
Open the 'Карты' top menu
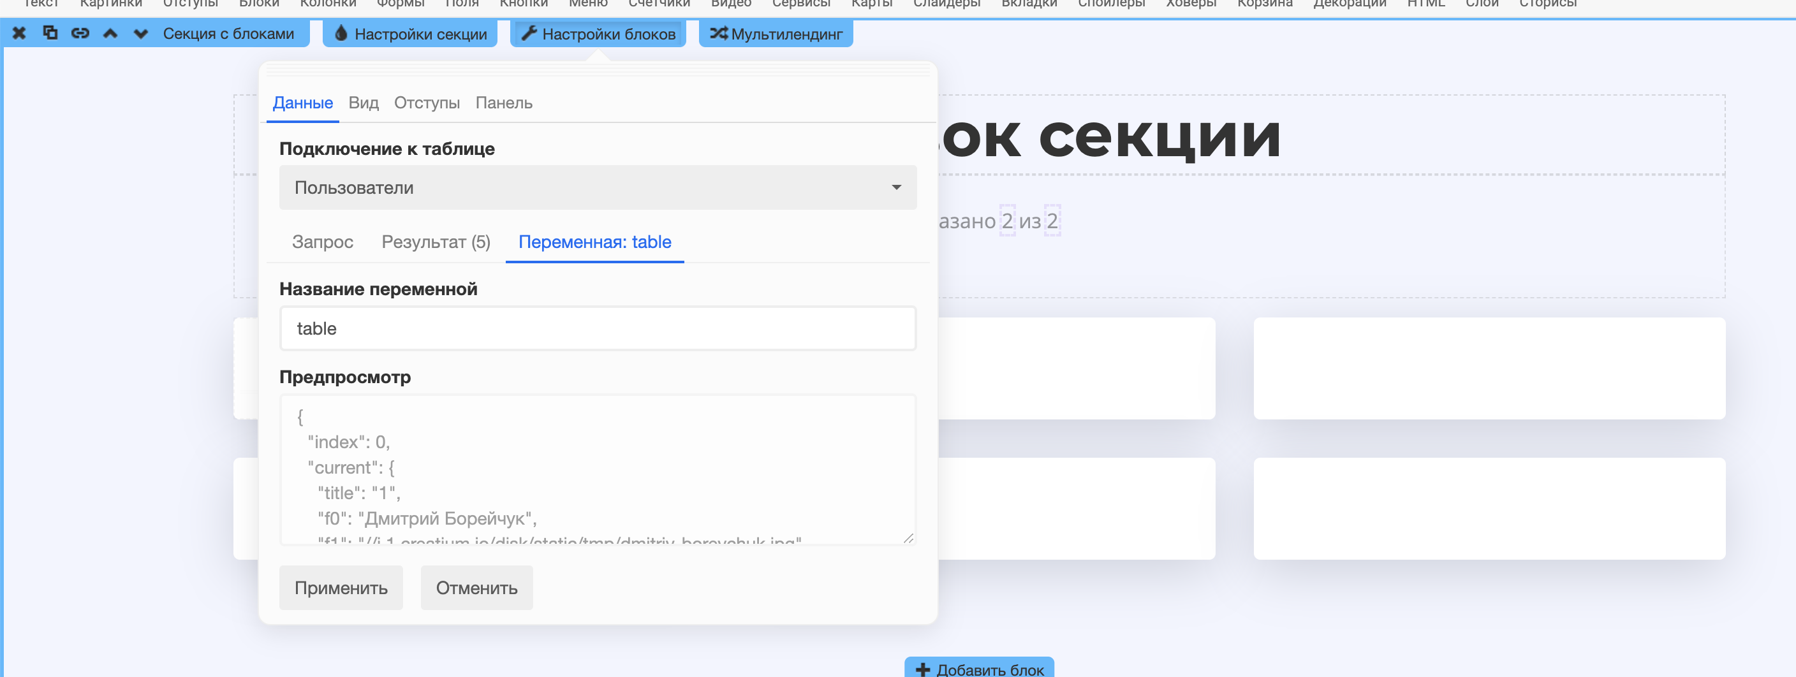pos(872,3)
